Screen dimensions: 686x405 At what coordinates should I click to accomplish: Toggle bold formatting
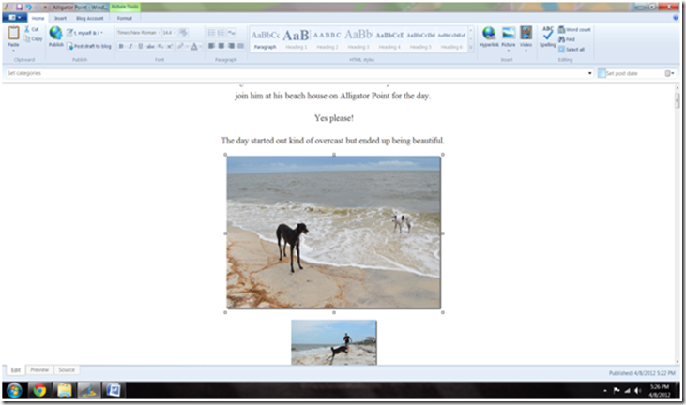(x=121, y=46)
